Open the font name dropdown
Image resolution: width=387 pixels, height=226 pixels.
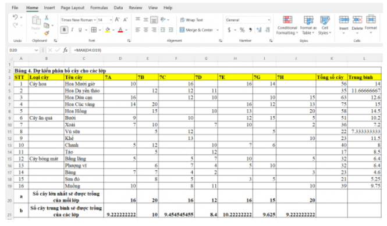point(95,20)
